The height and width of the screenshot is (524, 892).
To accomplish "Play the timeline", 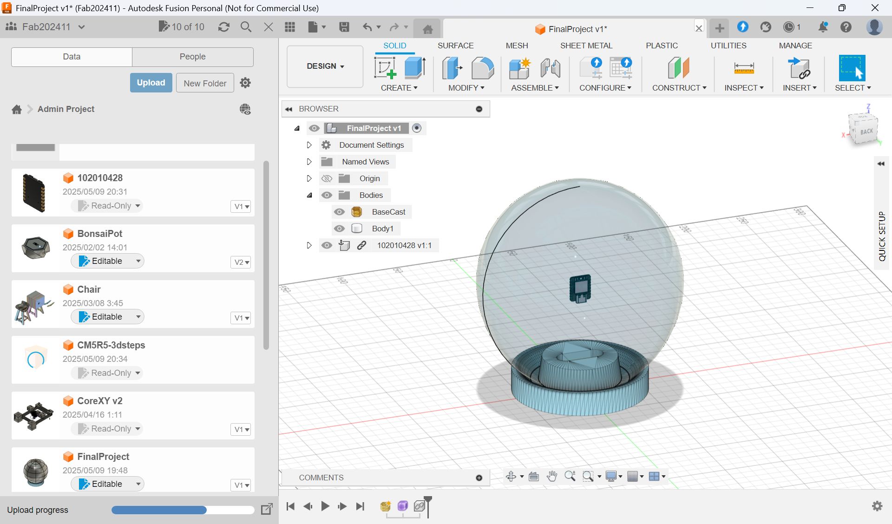I will click(x=325, y=506).
